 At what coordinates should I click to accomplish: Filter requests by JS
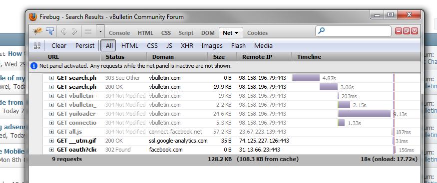[169, 45]
